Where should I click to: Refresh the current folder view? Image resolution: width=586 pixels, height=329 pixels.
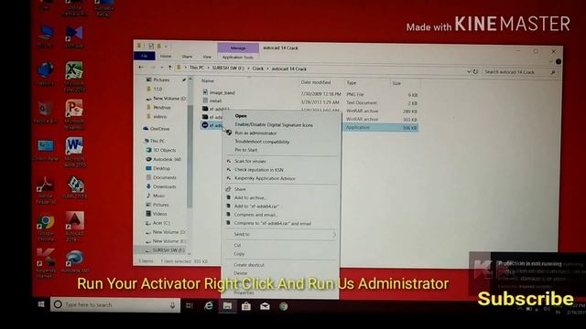(475, 71)
